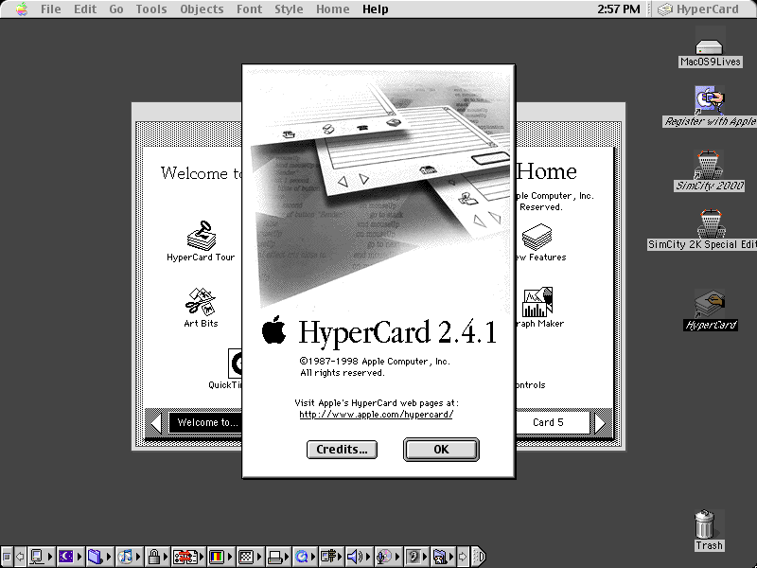Click the Control Strip close box
Screen dimensions: 757x568
[7, 557]
